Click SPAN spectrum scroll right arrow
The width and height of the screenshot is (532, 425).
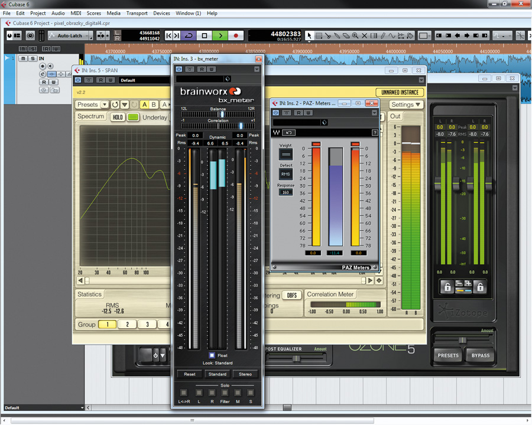(x=370, y=280)
